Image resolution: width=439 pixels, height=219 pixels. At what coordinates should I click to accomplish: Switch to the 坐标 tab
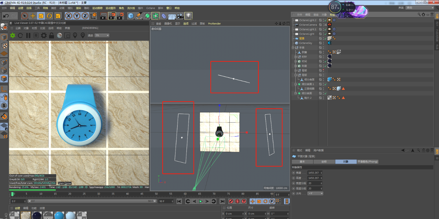(x=324, y=162)
